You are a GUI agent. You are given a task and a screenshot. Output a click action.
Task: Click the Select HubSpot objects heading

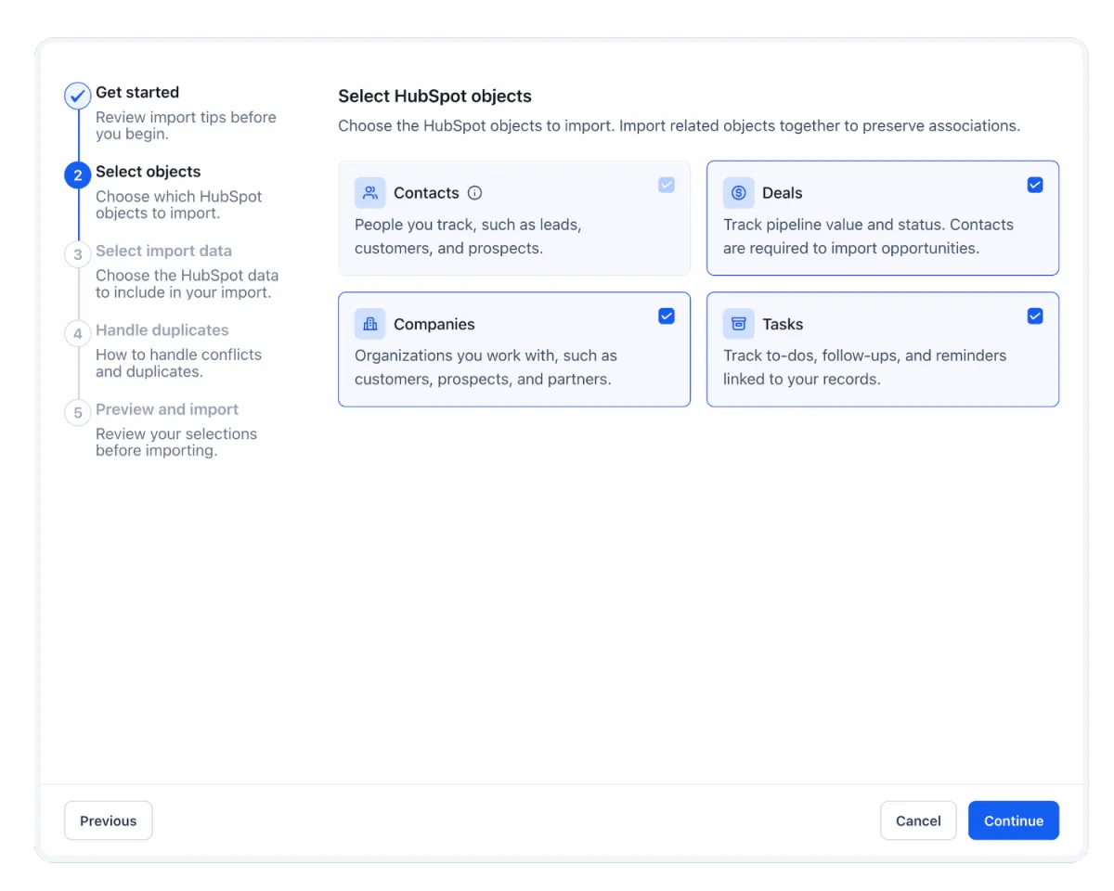(x=434, y=96)
